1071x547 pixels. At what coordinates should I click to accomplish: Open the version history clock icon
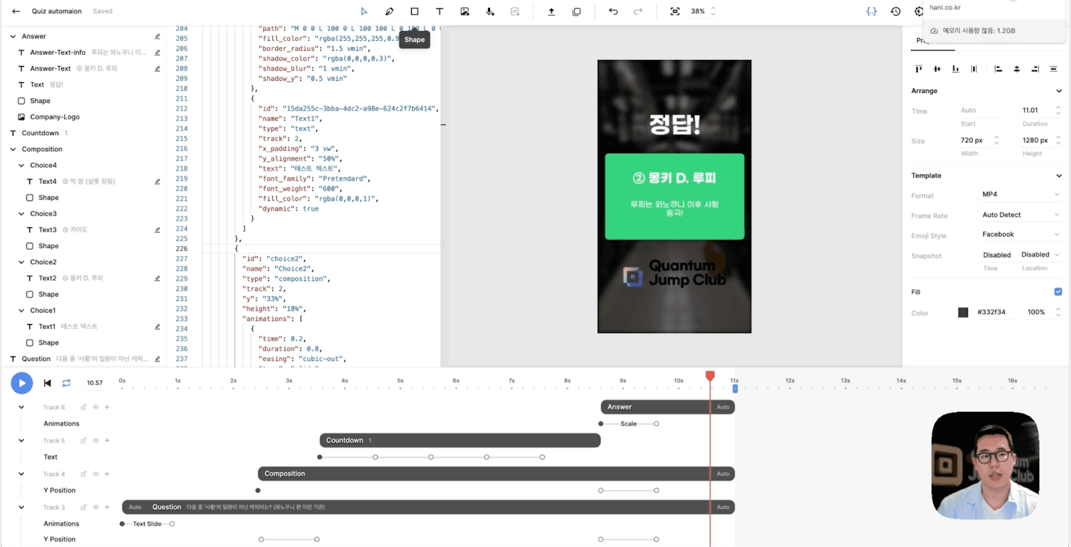896,11
